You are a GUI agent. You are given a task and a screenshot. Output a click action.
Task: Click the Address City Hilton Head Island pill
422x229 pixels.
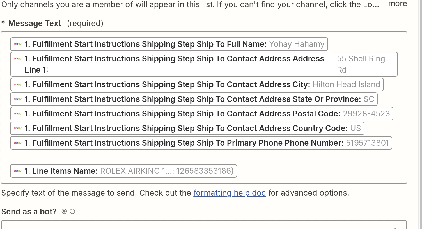(x=197, y=85)
